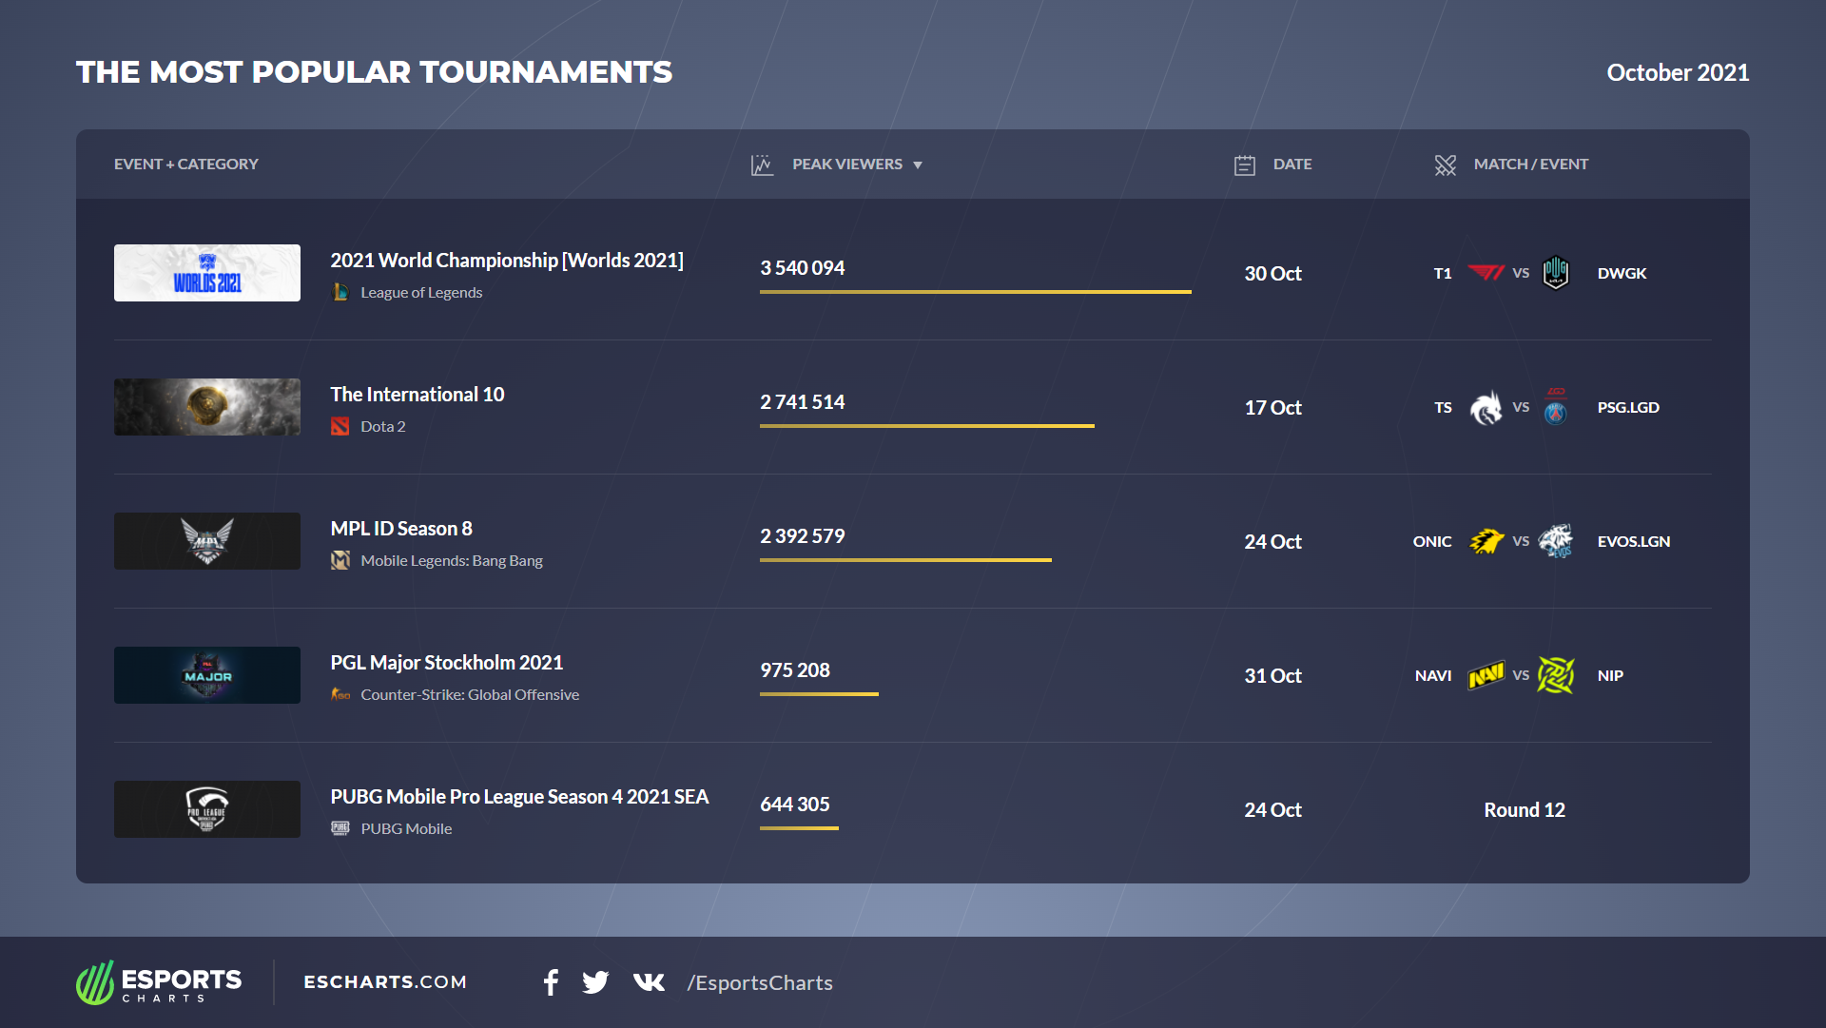The height and width of the screenshot is (1028, 1826).
Task: Select the PUBG Mobile game icon
Action: tap(341, 828)
